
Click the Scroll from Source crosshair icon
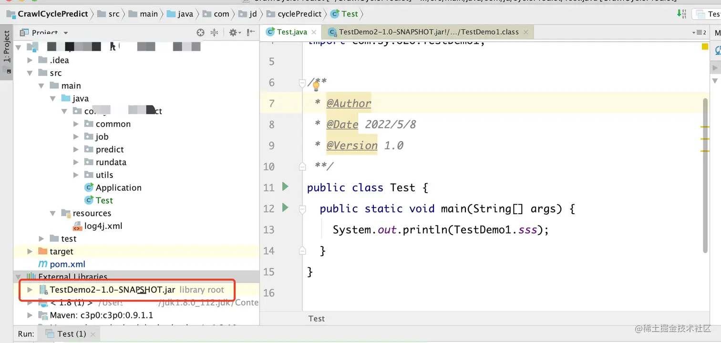pyautogui.click(x=201, y=32)
